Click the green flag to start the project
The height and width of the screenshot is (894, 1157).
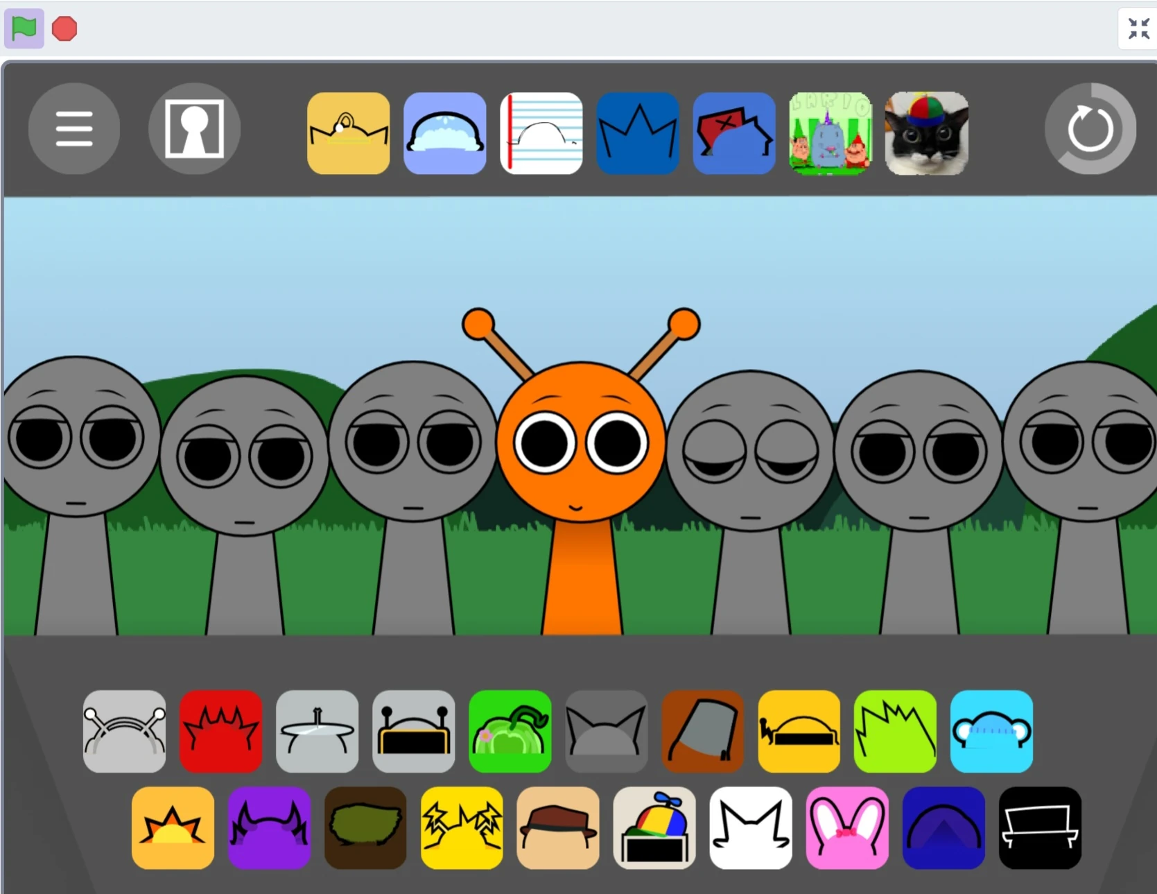tap(24, 28)
